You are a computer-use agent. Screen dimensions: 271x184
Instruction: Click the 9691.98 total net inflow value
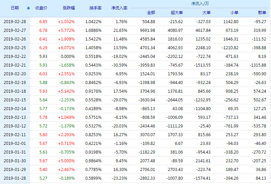(x=147, y=30)
